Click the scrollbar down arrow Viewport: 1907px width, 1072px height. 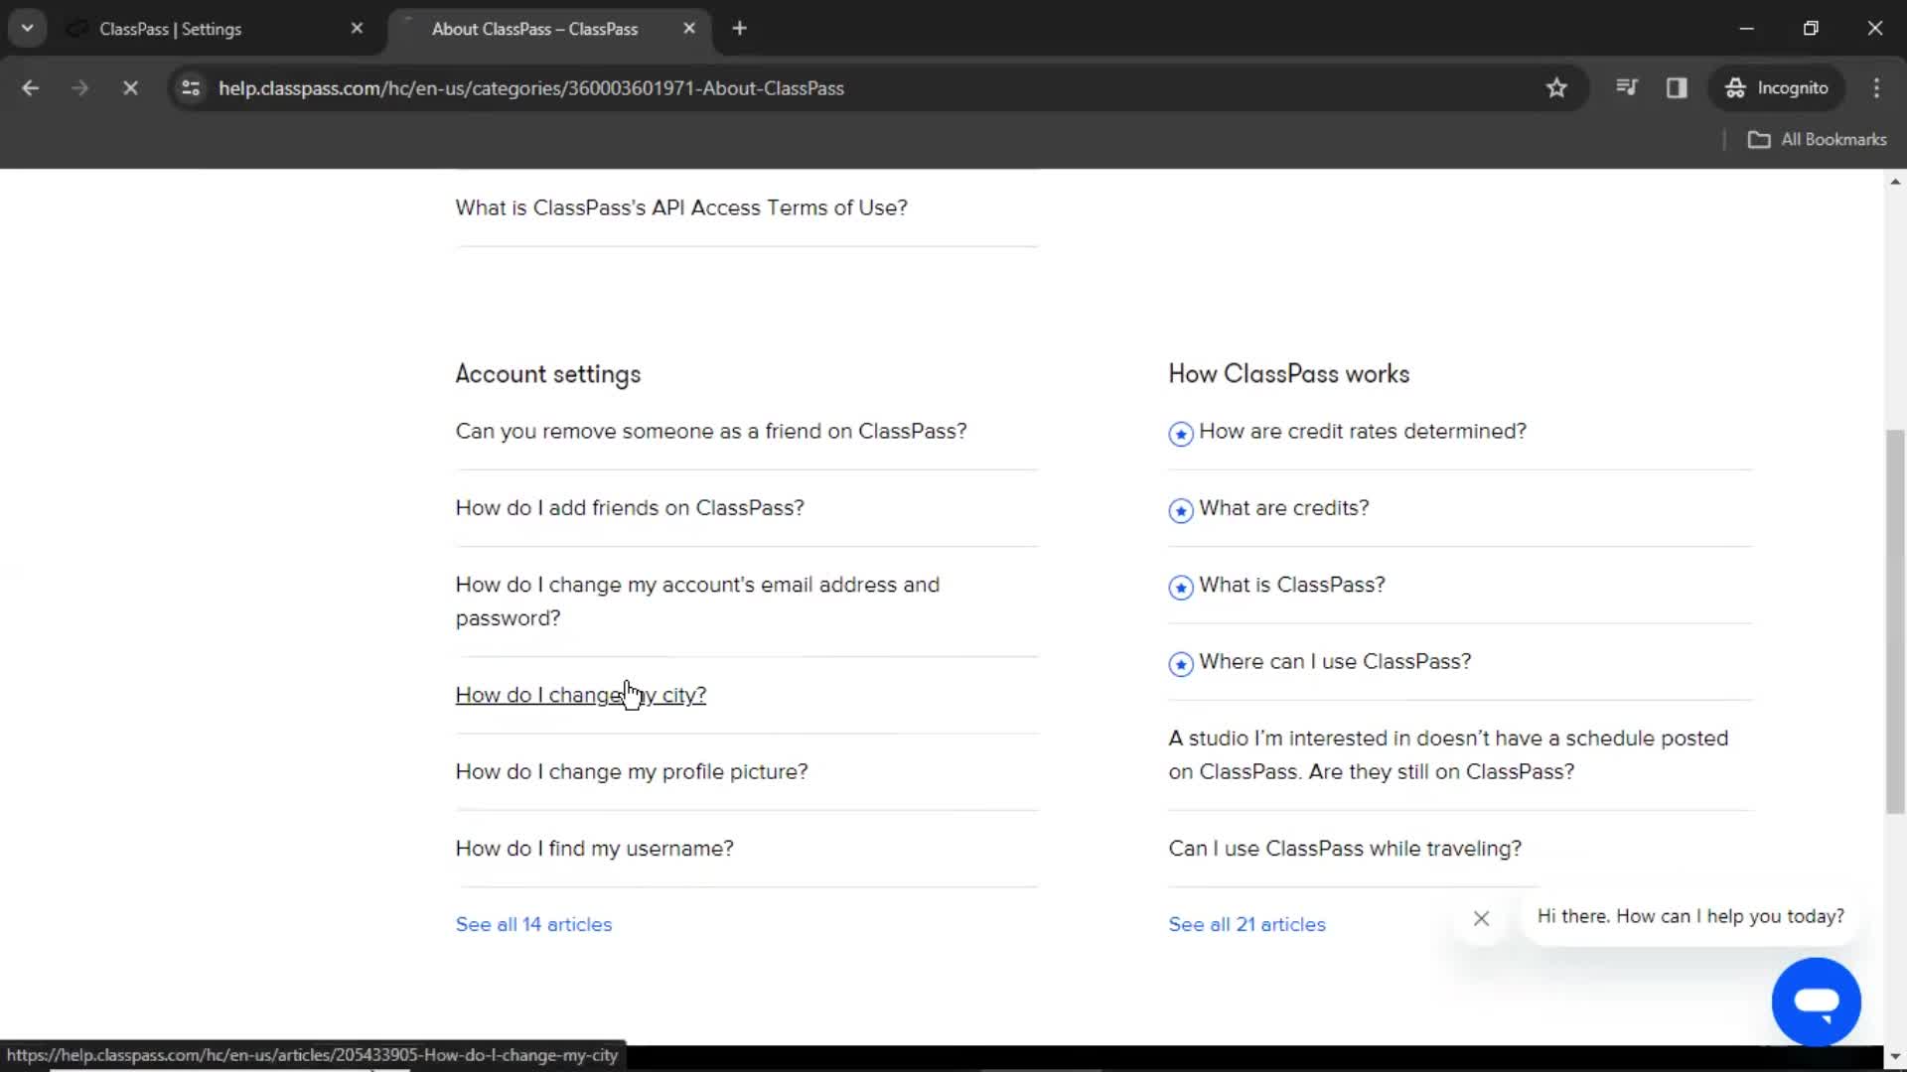pos(1895,1056)
